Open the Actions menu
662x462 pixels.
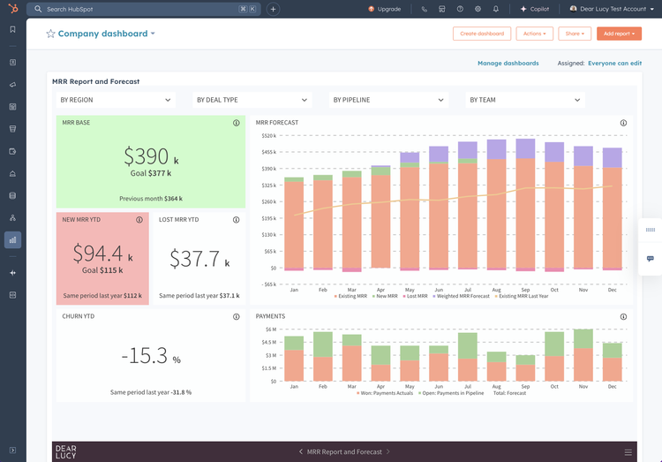[x=535, y=34]
